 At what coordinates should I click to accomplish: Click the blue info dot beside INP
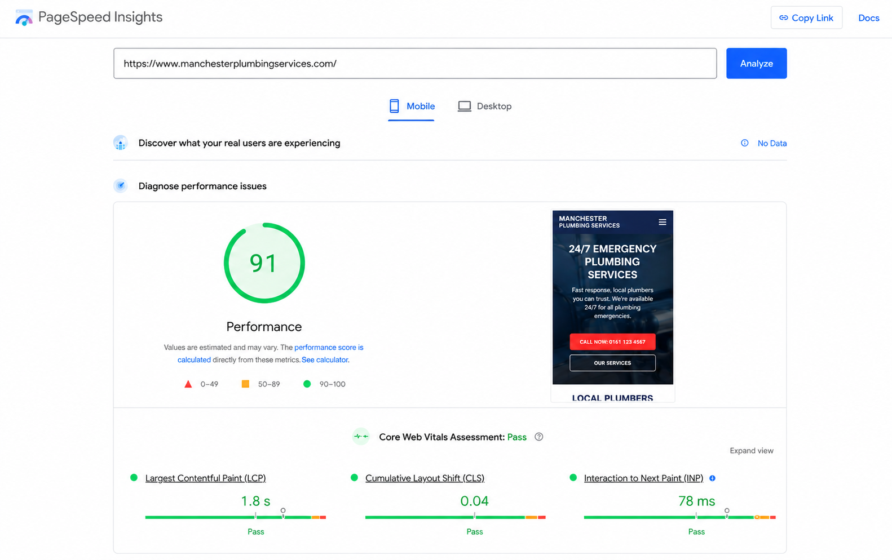(712, 478)
